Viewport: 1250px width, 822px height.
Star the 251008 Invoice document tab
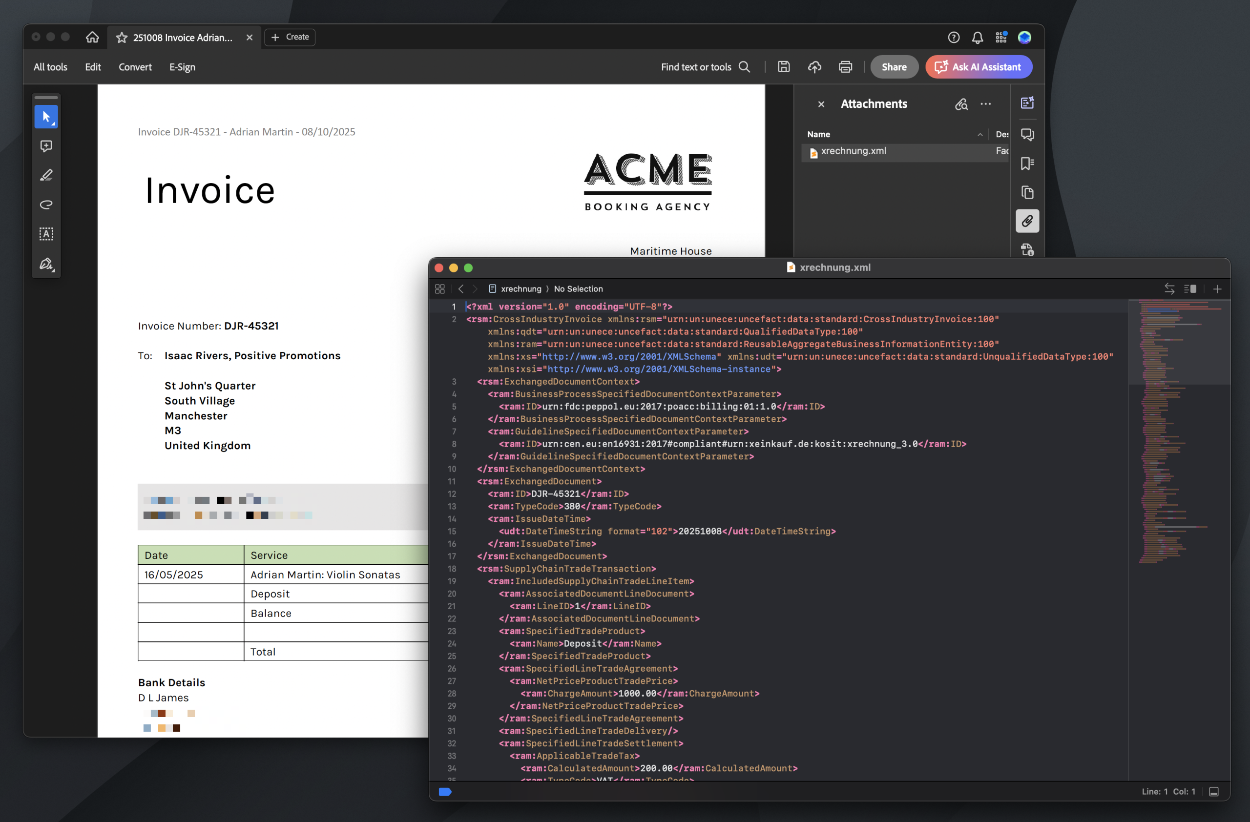122,37
